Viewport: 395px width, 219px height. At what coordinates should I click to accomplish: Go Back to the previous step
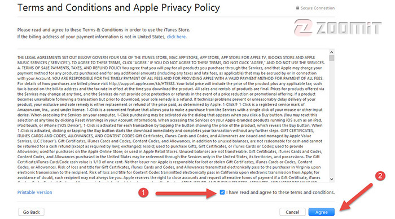(31, 212)
